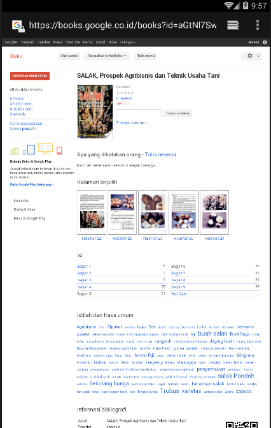
Task: Open the Halaman 27 page thumbnail
Action: (153, 212)
